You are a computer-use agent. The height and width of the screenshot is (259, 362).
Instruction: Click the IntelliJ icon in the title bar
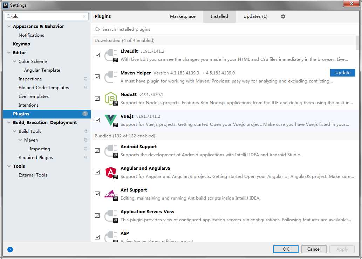click(6, 5)
